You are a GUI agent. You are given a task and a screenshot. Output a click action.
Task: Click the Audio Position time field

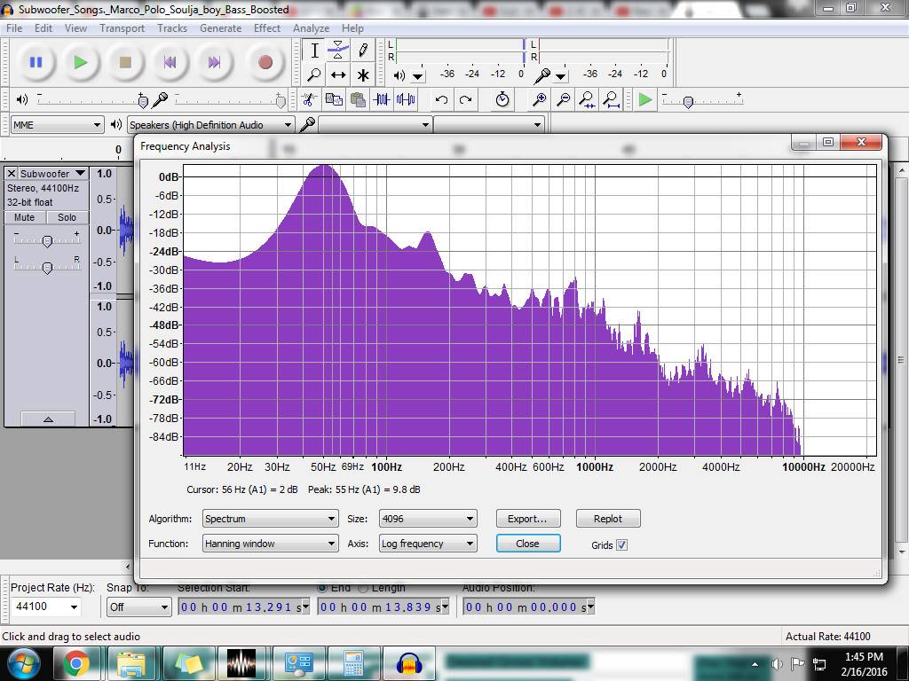click(x=529, y=607)
